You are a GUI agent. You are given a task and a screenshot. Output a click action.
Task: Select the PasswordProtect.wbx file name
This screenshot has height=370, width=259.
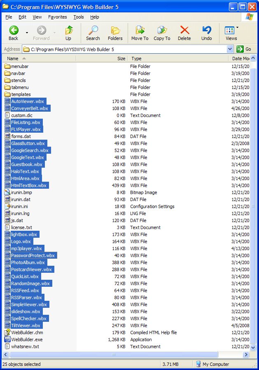[x=33, y=255]
